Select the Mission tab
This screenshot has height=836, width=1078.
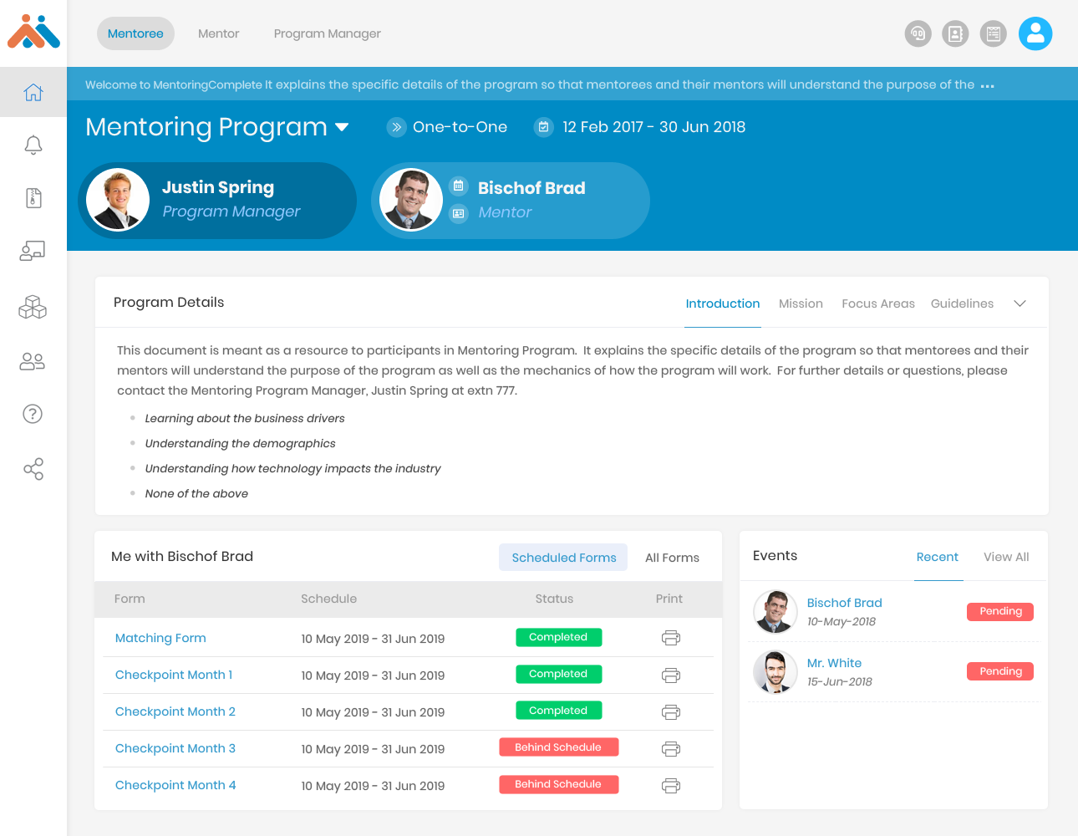click(x=800, y=303)
